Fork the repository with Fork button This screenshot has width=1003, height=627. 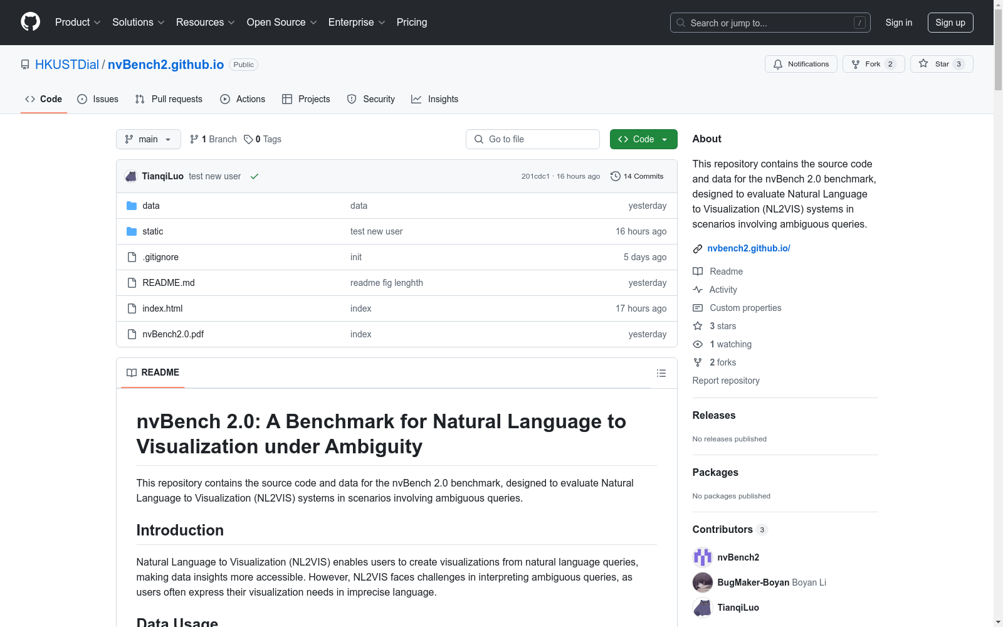click(x=874, y=64)
